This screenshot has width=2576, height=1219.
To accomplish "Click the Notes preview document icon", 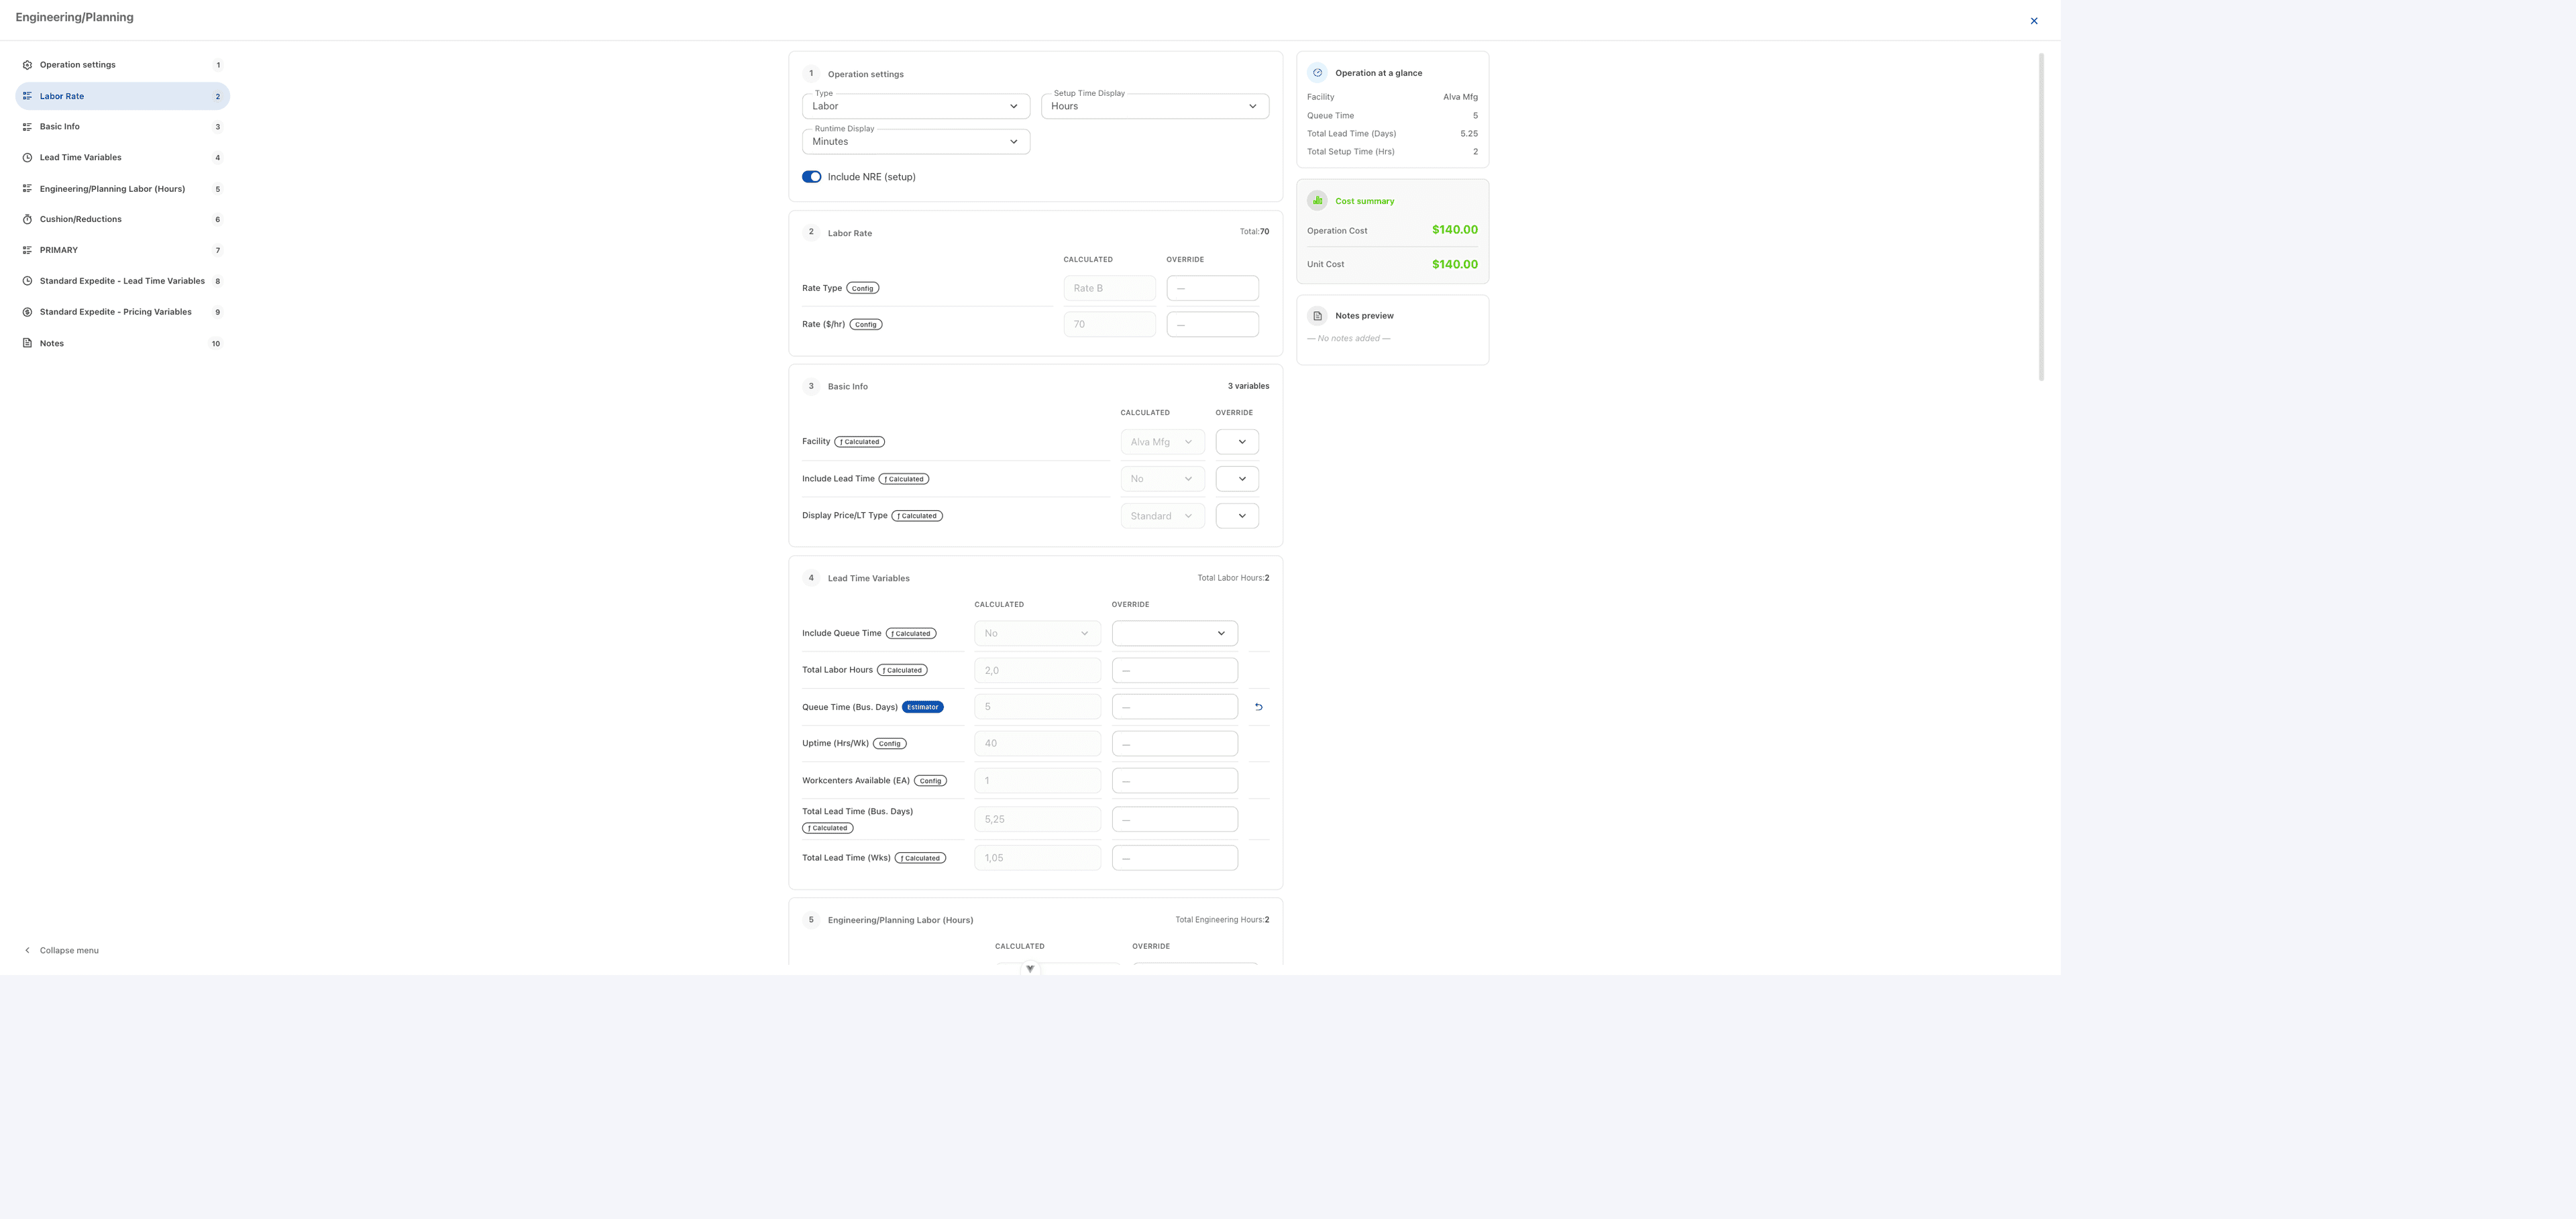I will point(1317,316).
